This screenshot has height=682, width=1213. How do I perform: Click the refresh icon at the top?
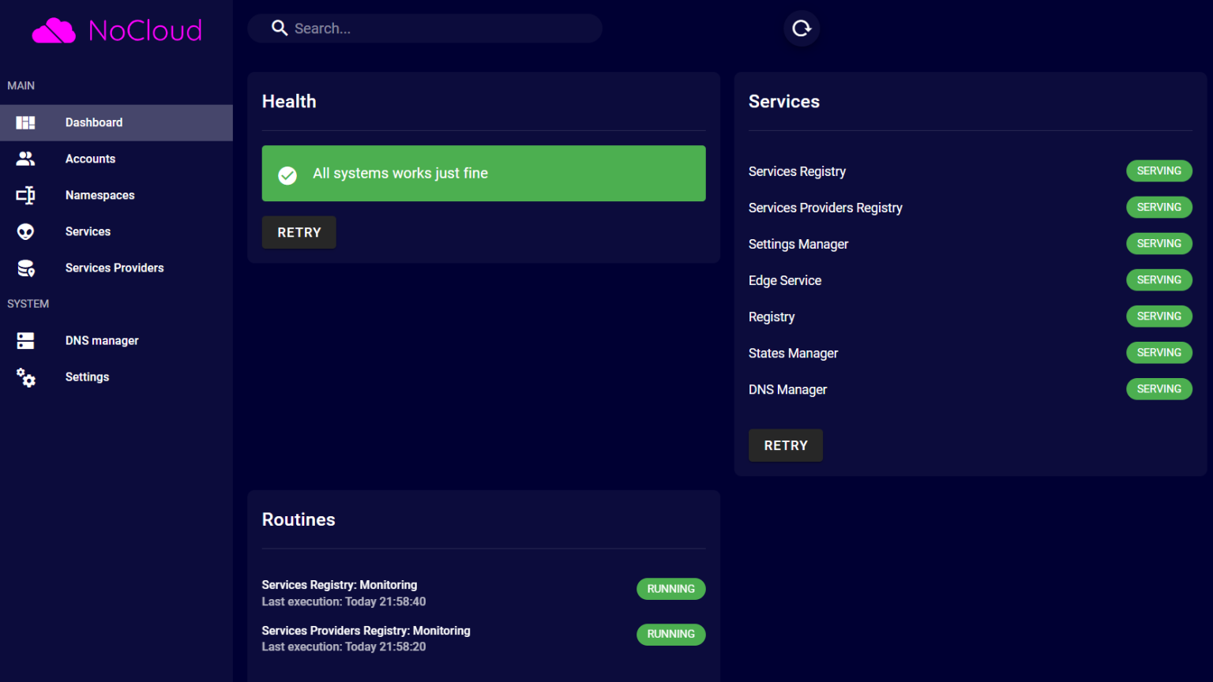point(802,28)
